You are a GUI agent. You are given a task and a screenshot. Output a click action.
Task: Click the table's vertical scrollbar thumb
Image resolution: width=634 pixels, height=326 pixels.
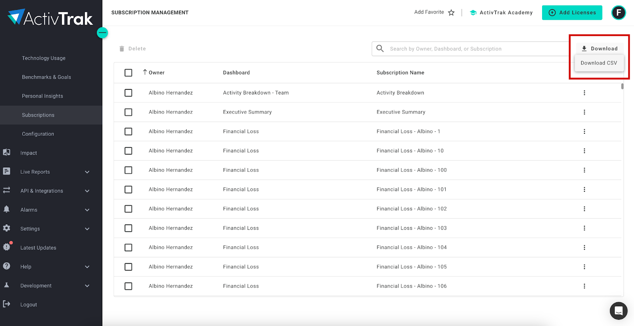623,86
